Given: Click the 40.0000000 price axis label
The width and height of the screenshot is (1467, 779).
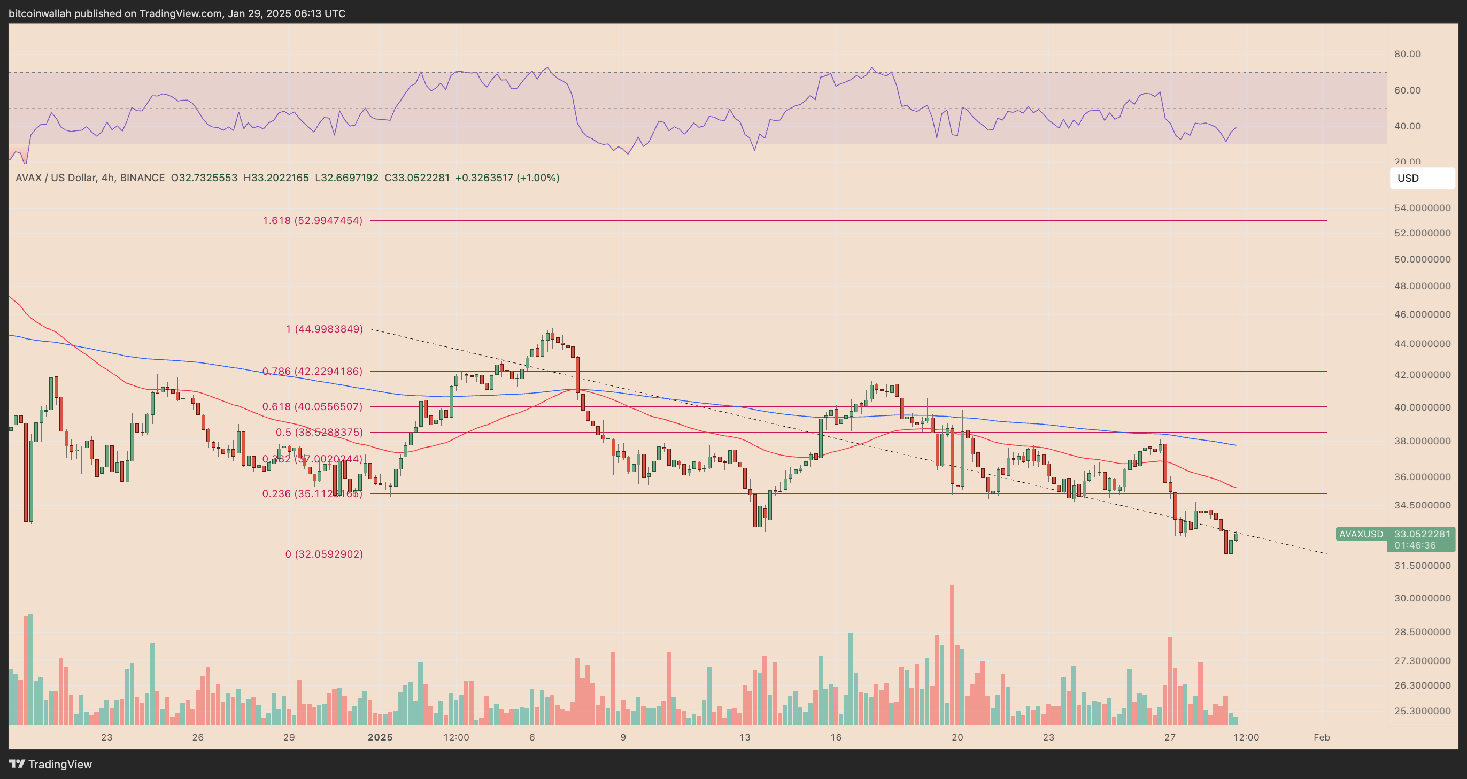Looking at the screenshot, I should point(1422,407).
